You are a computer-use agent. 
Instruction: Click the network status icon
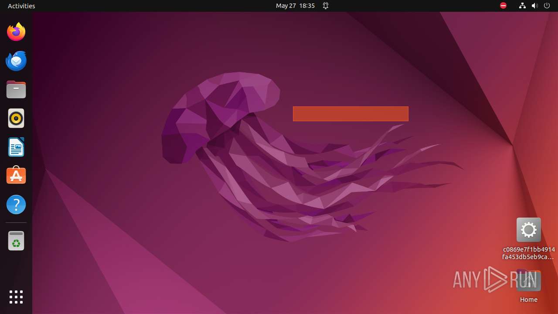coord(522,6)
